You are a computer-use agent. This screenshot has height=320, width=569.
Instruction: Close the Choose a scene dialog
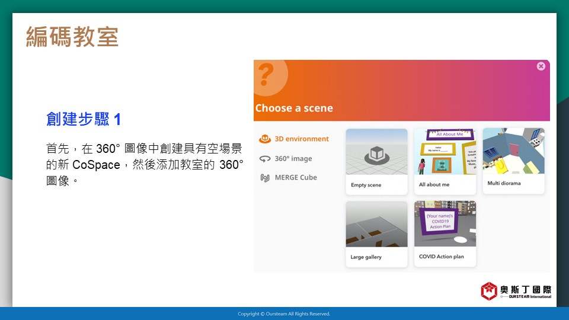[x=541, y=66]
